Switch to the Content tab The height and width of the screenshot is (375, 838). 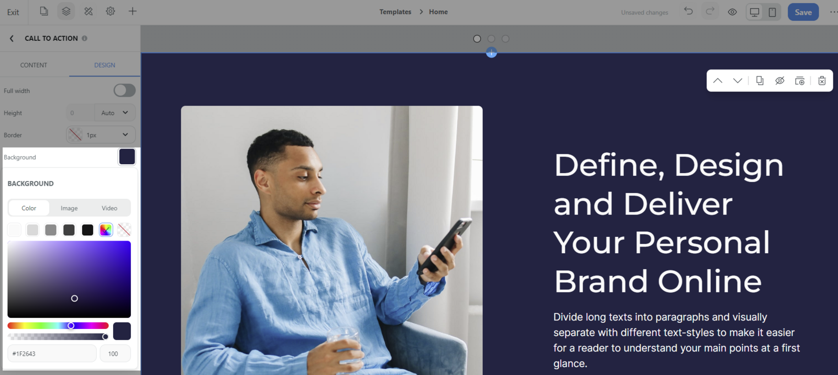34,65
